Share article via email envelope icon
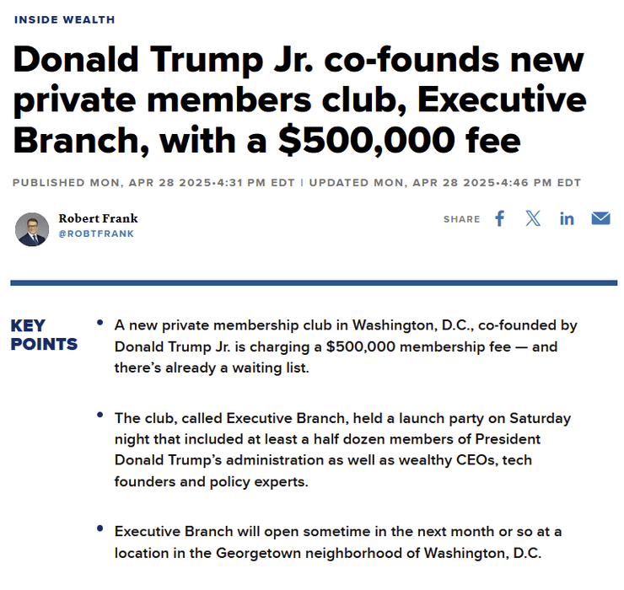624x590 pixels. tap(600, 219)
